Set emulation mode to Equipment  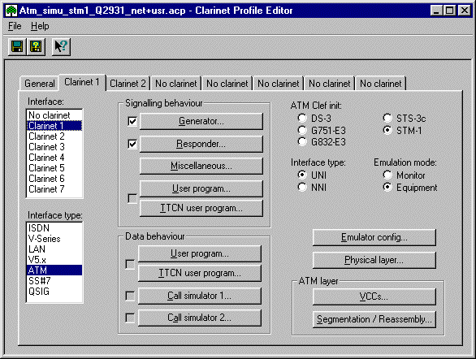(387, 188)
